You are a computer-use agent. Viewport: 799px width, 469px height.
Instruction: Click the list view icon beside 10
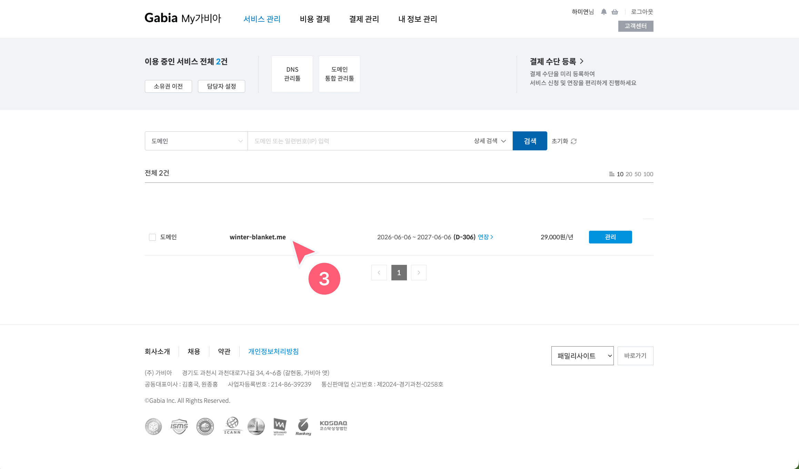[x=611, y=174]
